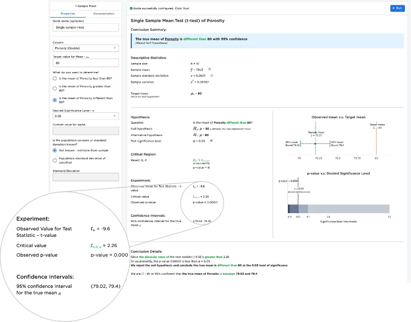Image resolution: width=411 pixels, height=322 pixels.
Task: Click the orange target mean line
Action: tap(376, 140)
